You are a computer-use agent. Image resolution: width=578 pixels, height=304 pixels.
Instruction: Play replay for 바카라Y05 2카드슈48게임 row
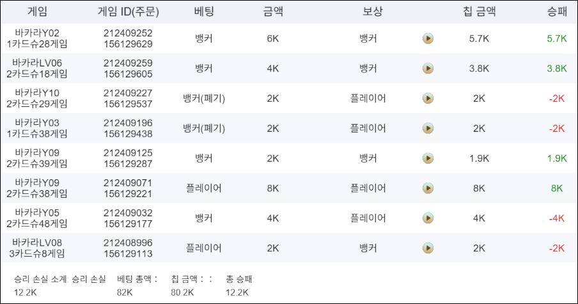[428, 218]
